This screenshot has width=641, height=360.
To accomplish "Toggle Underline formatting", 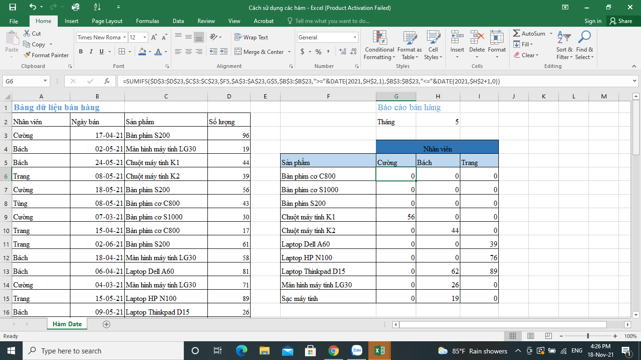I will point(101,52).
